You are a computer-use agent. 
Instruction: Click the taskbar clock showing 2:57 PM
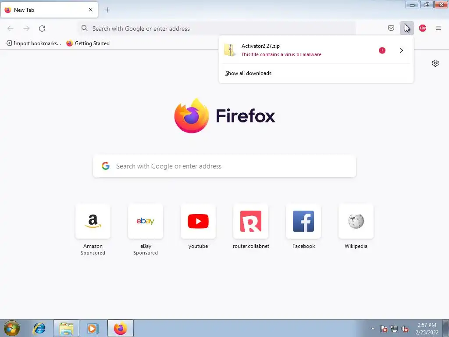point(427,329)
